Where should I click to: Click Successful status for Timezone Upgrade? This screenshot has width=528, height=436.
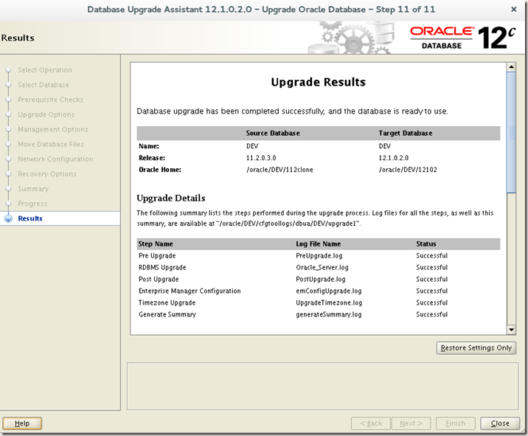(431, 302)
